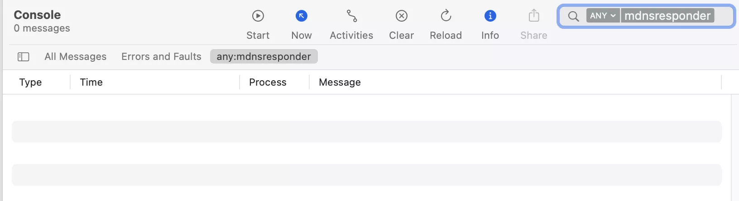Switch to Errors and Faults tab

(x=161, y=57)
